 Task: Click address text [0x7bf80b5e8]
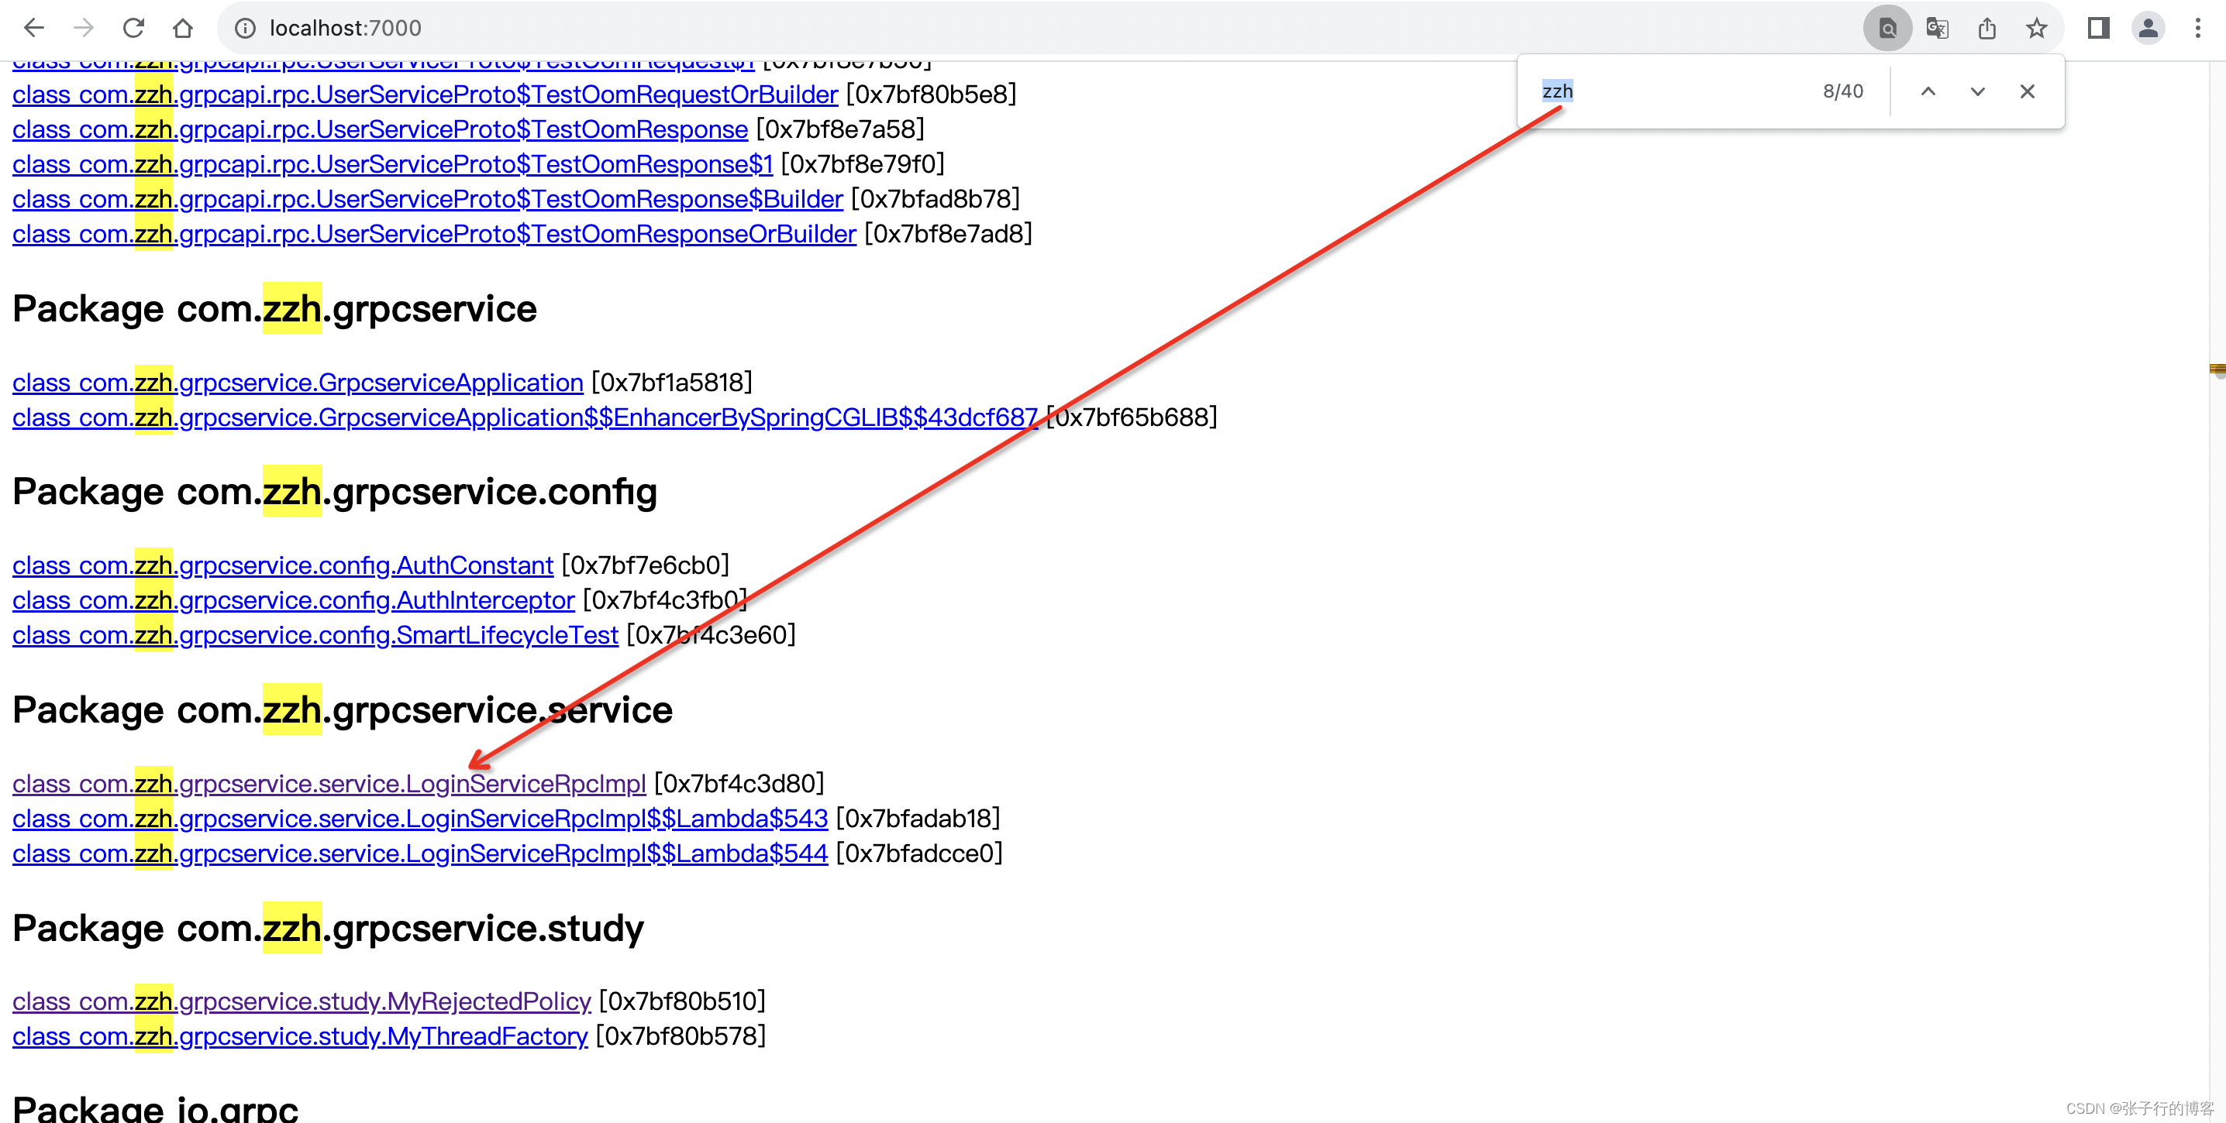(932, 94)
